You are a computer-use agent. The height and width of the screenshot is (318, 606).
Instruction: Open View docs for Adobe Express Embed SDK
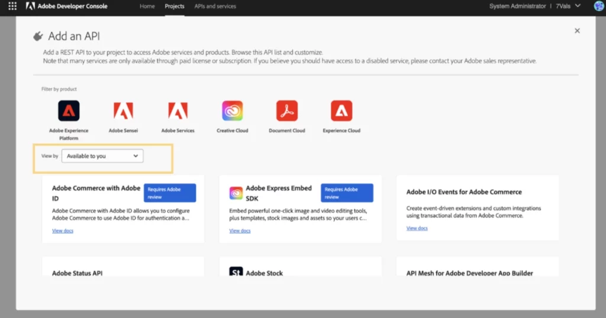coord(240,231)
